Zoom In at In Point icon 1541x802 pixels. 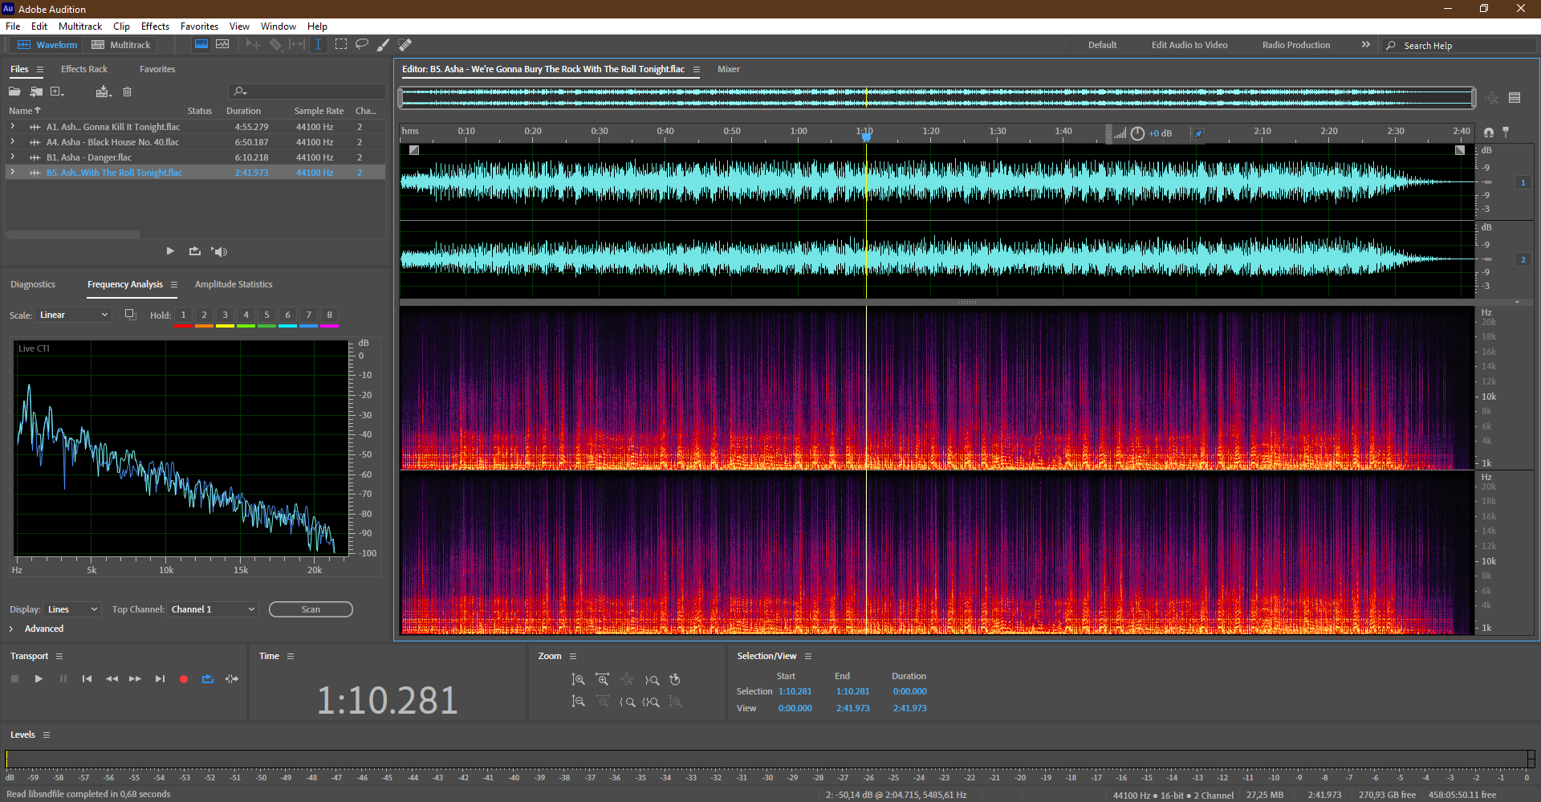(627, 702)
